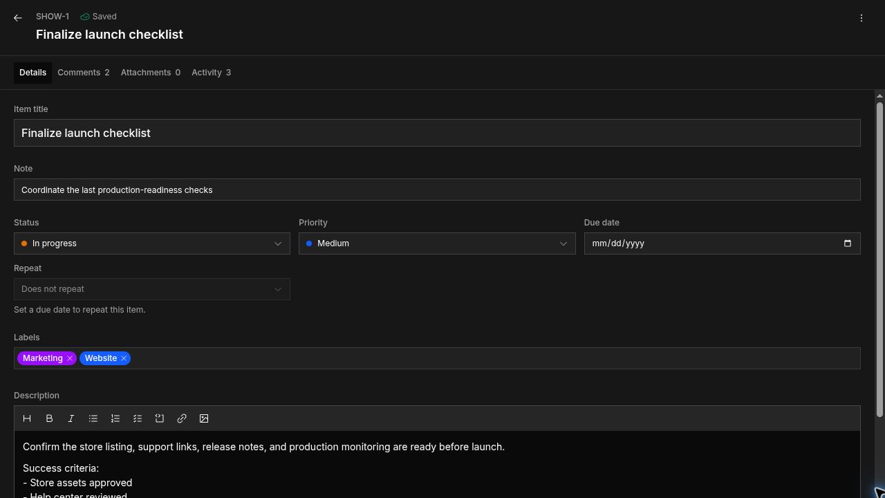Click the Item title input field

coord(437,133)
